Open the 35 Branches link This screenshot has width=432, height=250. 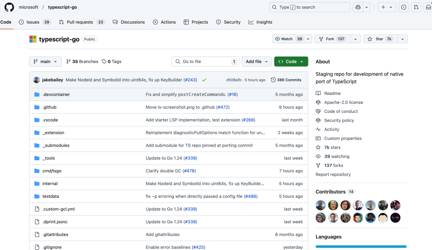click(x=82, y=61)
